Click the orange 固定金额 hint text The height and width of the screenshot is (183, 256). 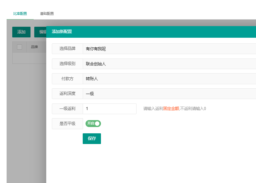171,109
